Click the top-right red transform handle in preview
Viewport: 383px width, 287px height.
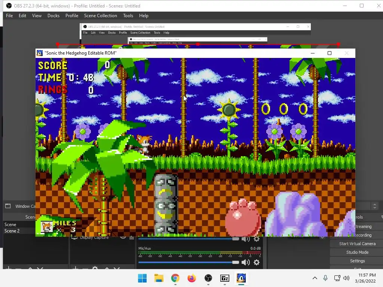pyautogui.click(x=338, y=44)
